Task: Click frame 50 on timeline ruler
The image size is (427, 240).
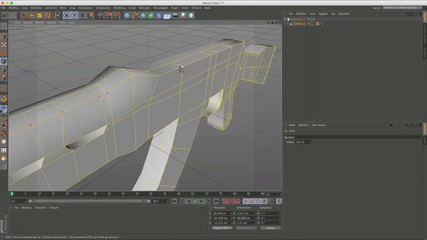Action: (x=151, y=194)
